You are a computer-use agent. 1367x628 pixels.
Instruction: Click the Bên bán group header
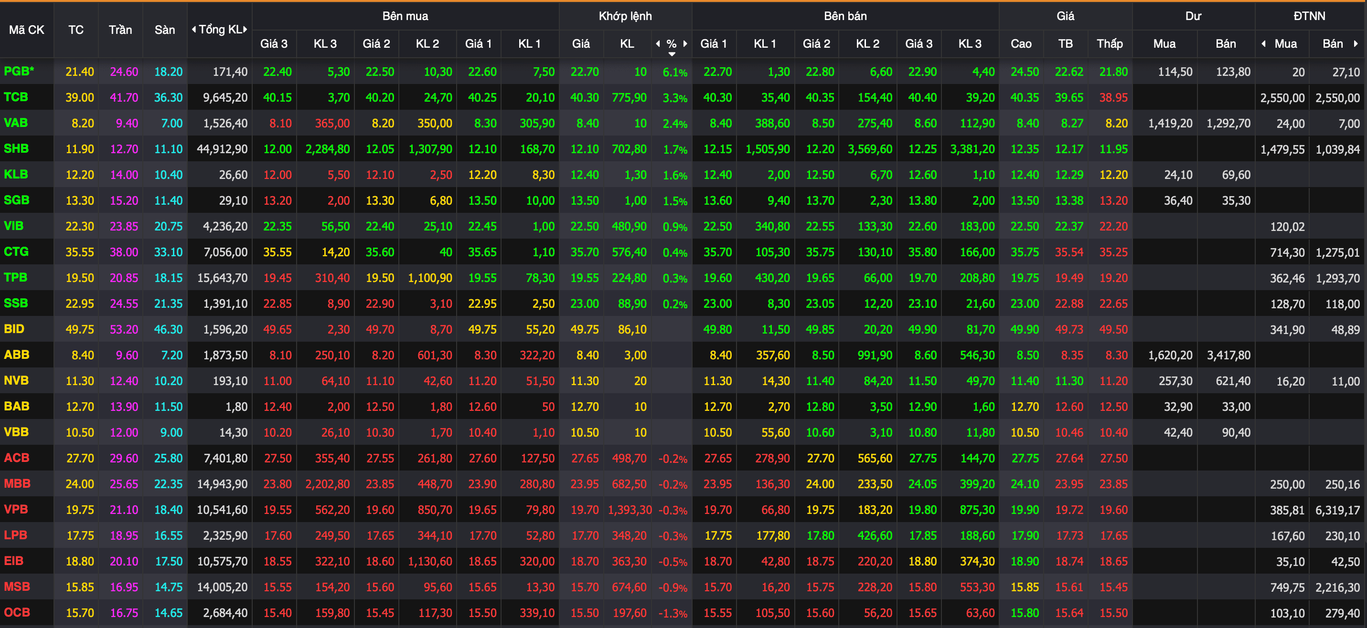845,16
